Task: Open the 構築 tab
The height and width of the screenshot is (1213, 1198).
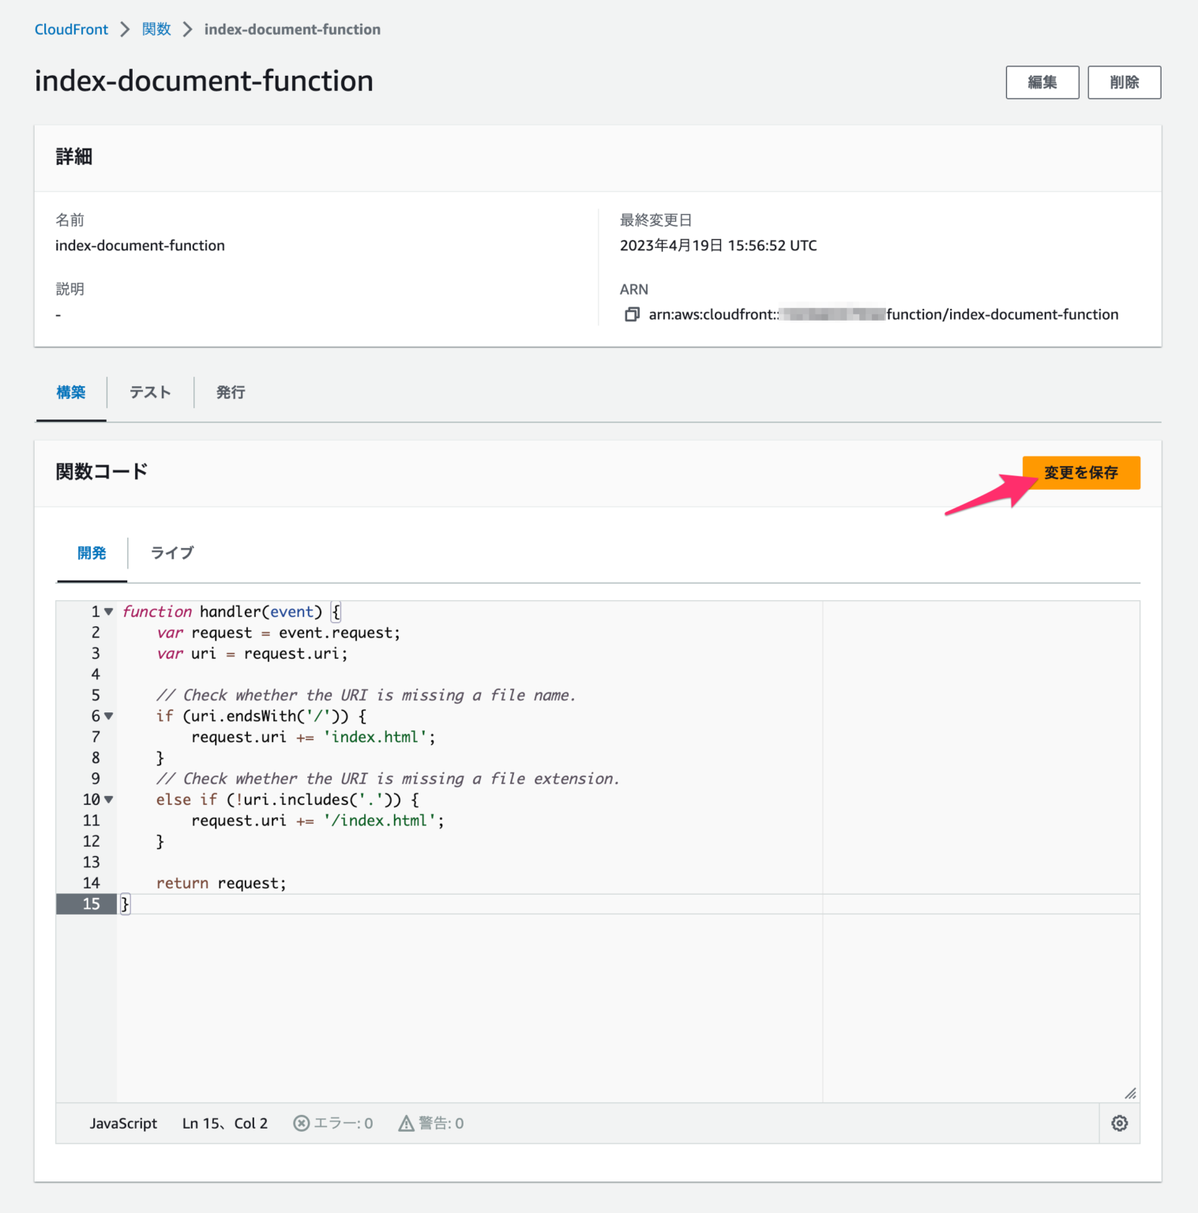Action: pos(71,392)
